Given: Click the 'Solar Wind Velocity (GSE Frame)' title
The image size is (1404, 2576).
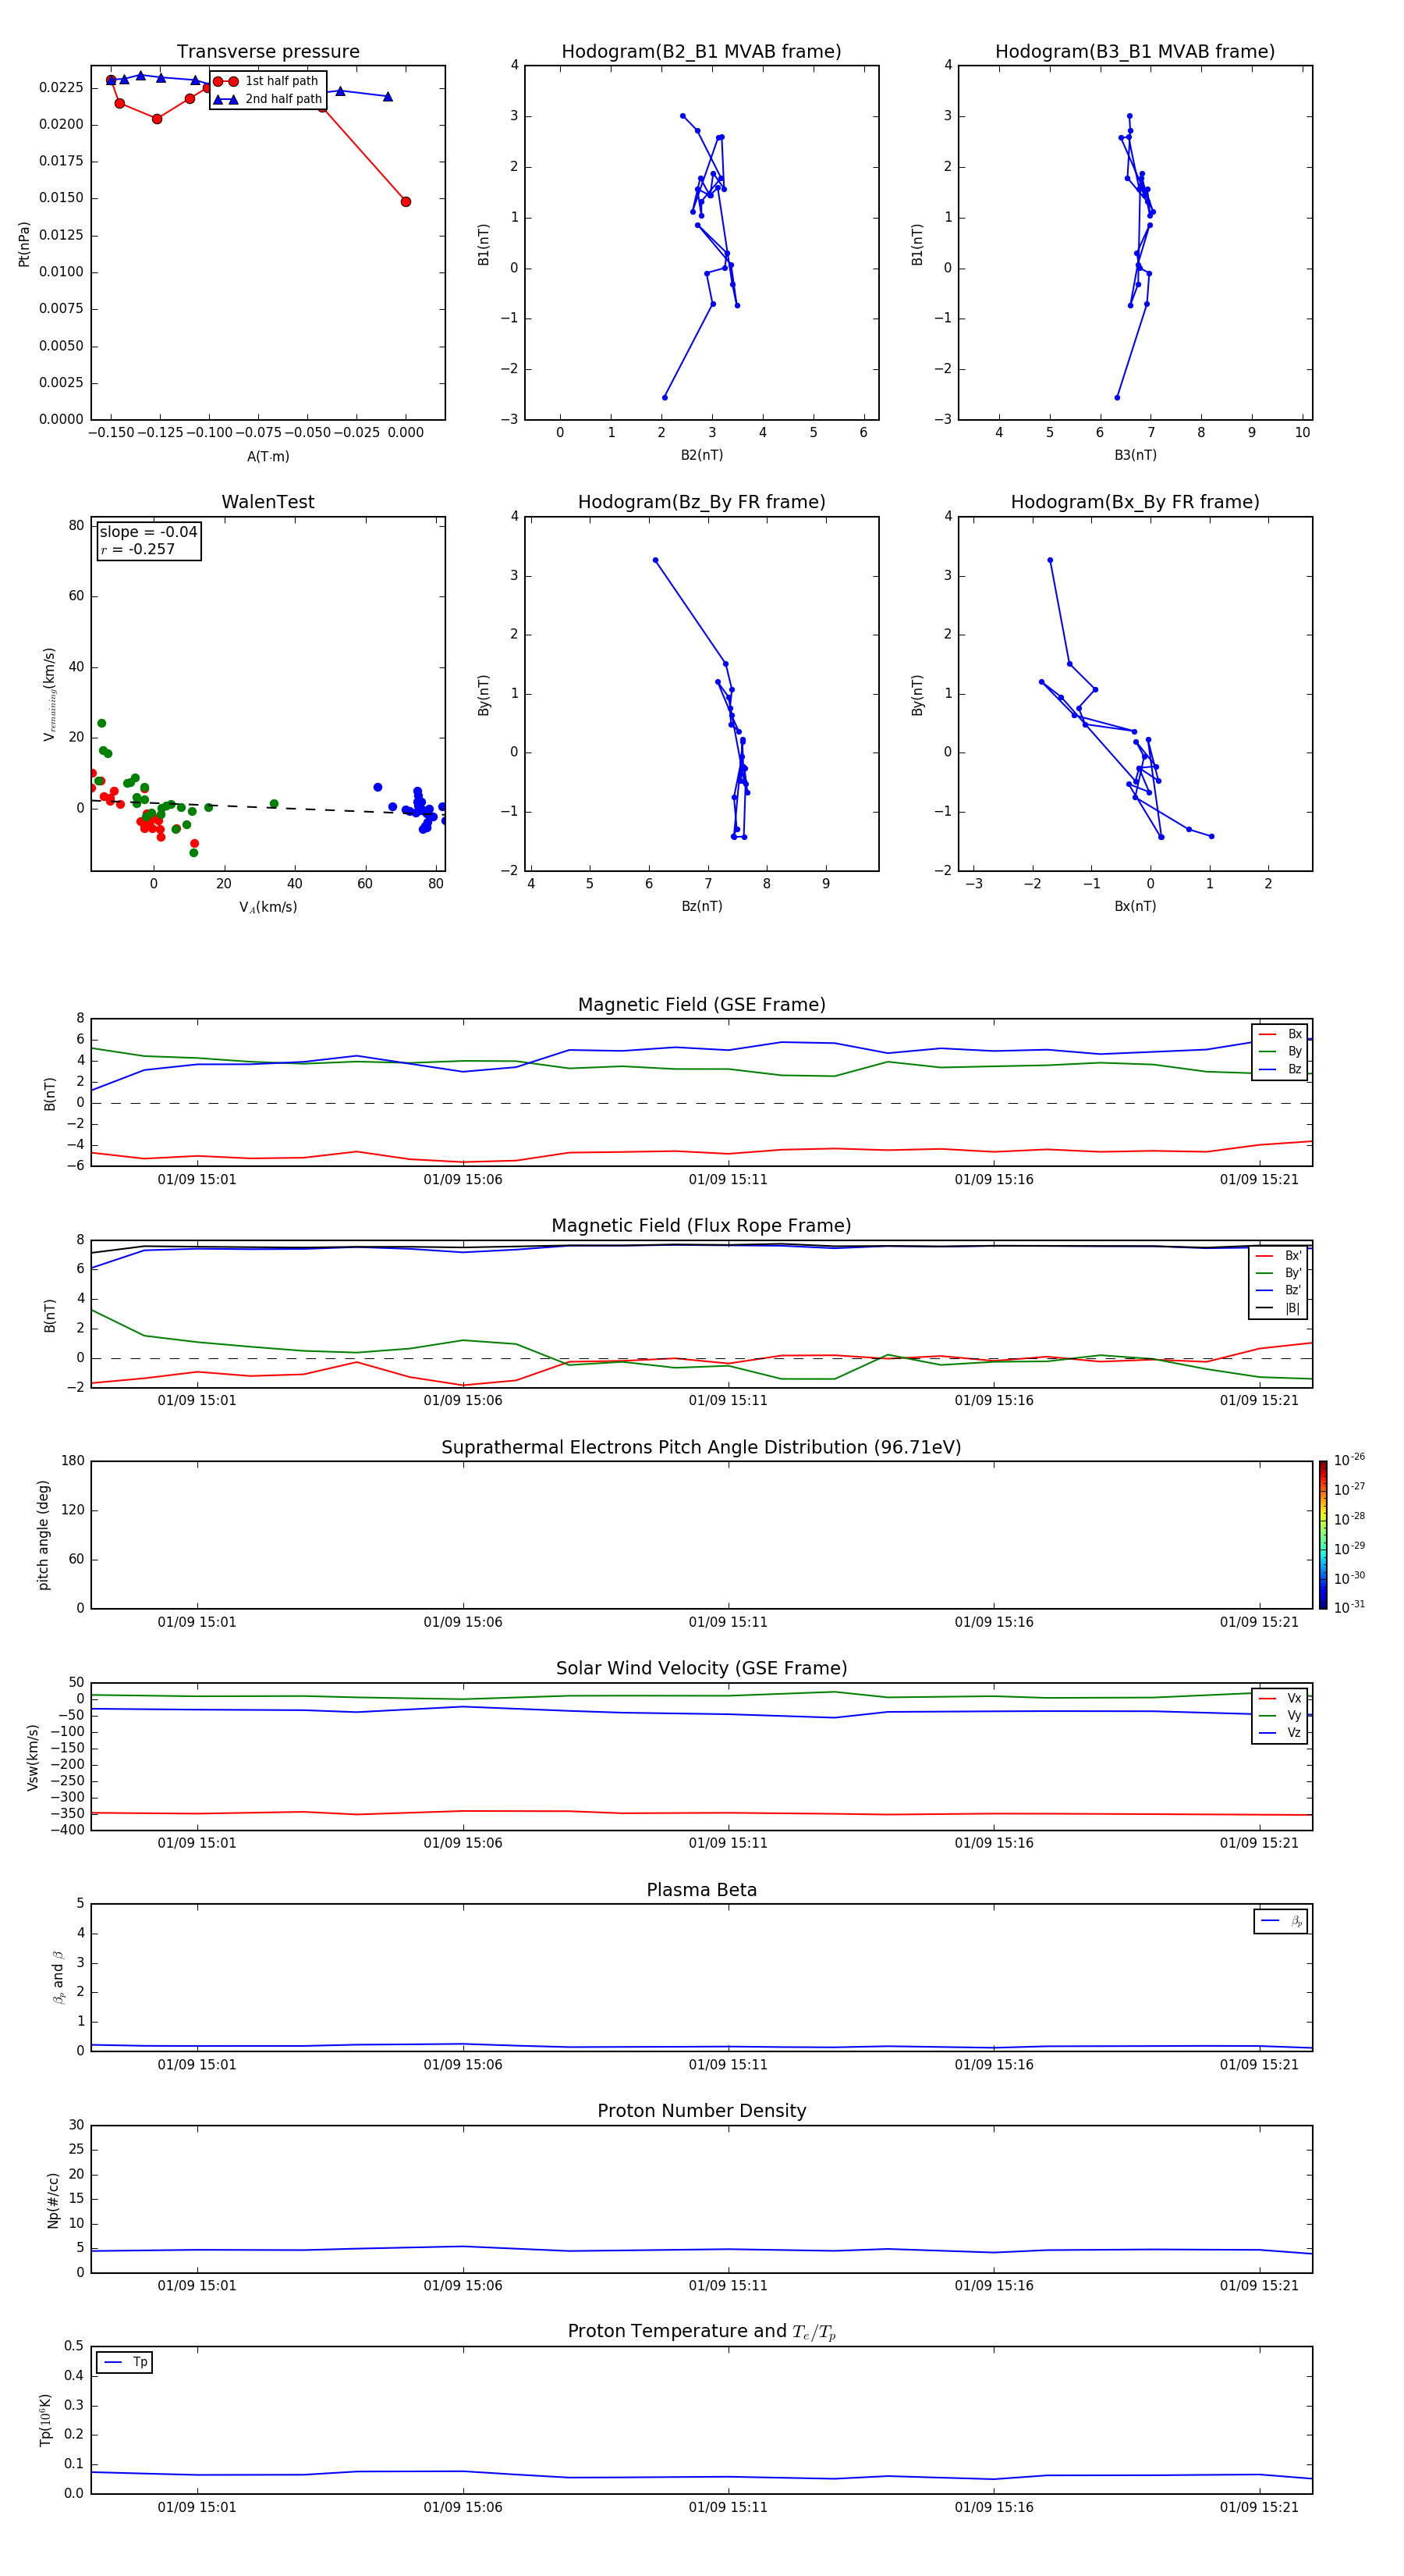Looking at the screenshot, I should click(x=701, y=1669).
